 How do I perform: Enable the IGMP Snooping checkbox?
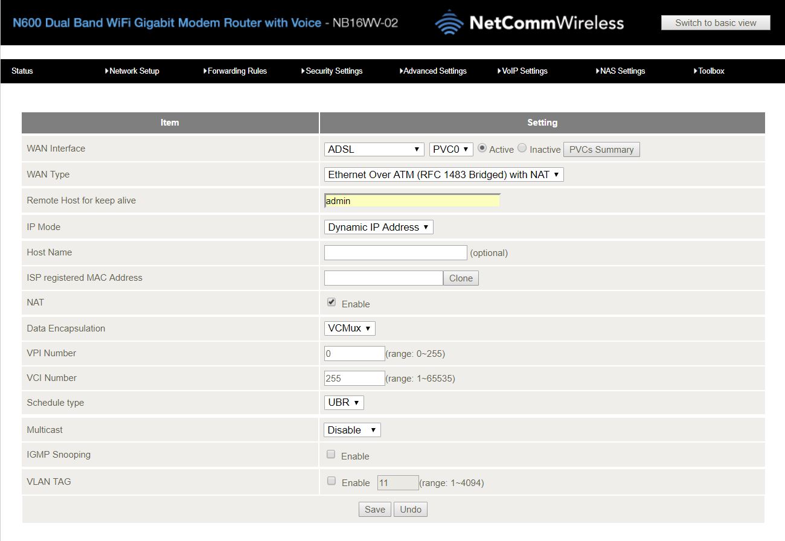point(331,454)
